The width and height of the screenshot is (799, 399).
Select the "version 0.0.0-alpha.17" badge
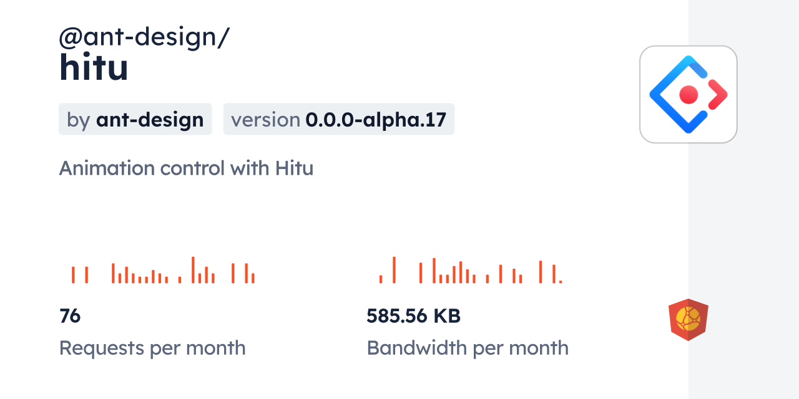338,119
